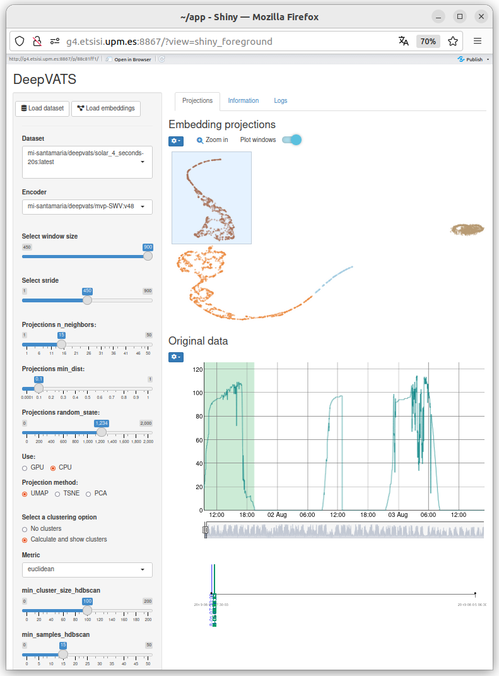The height and width of the screenshot is (676, 499).
Task: Click the window size slider handle
Action: (148, 256)
